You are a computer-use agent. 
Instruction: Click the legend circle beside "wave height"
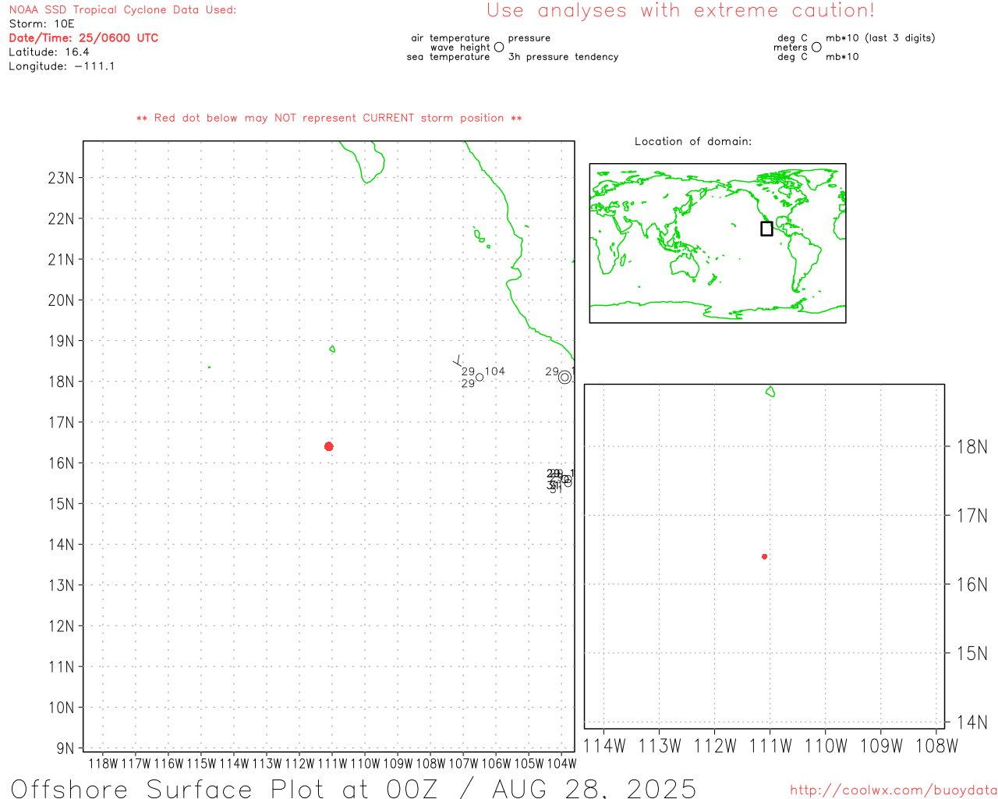click(499, 47)
